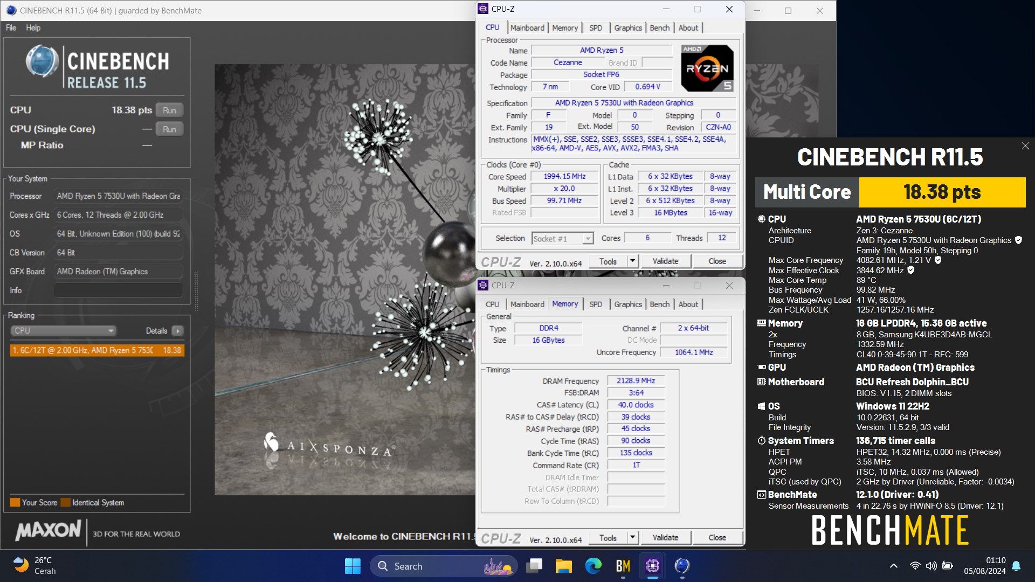This screenshot has width=1035, height=582.
Task: Click Close in top CPU-Z window
Action: tap(717, 261)
